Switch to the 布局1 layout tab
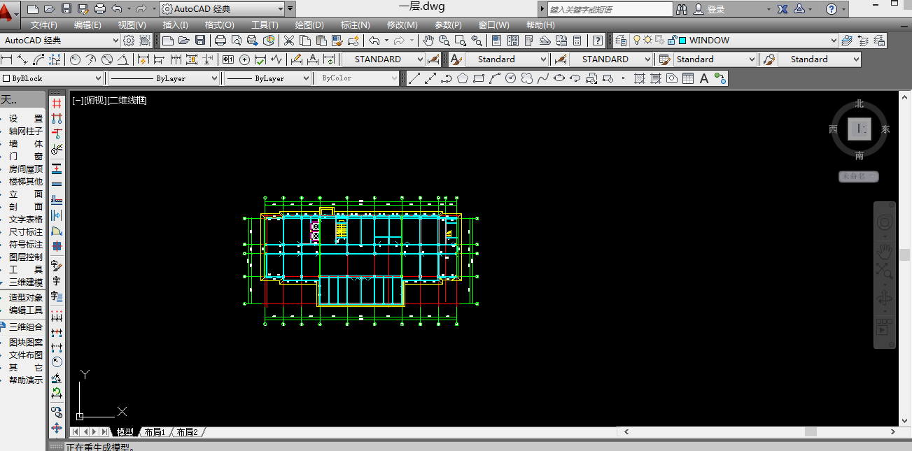 (154, 432)
